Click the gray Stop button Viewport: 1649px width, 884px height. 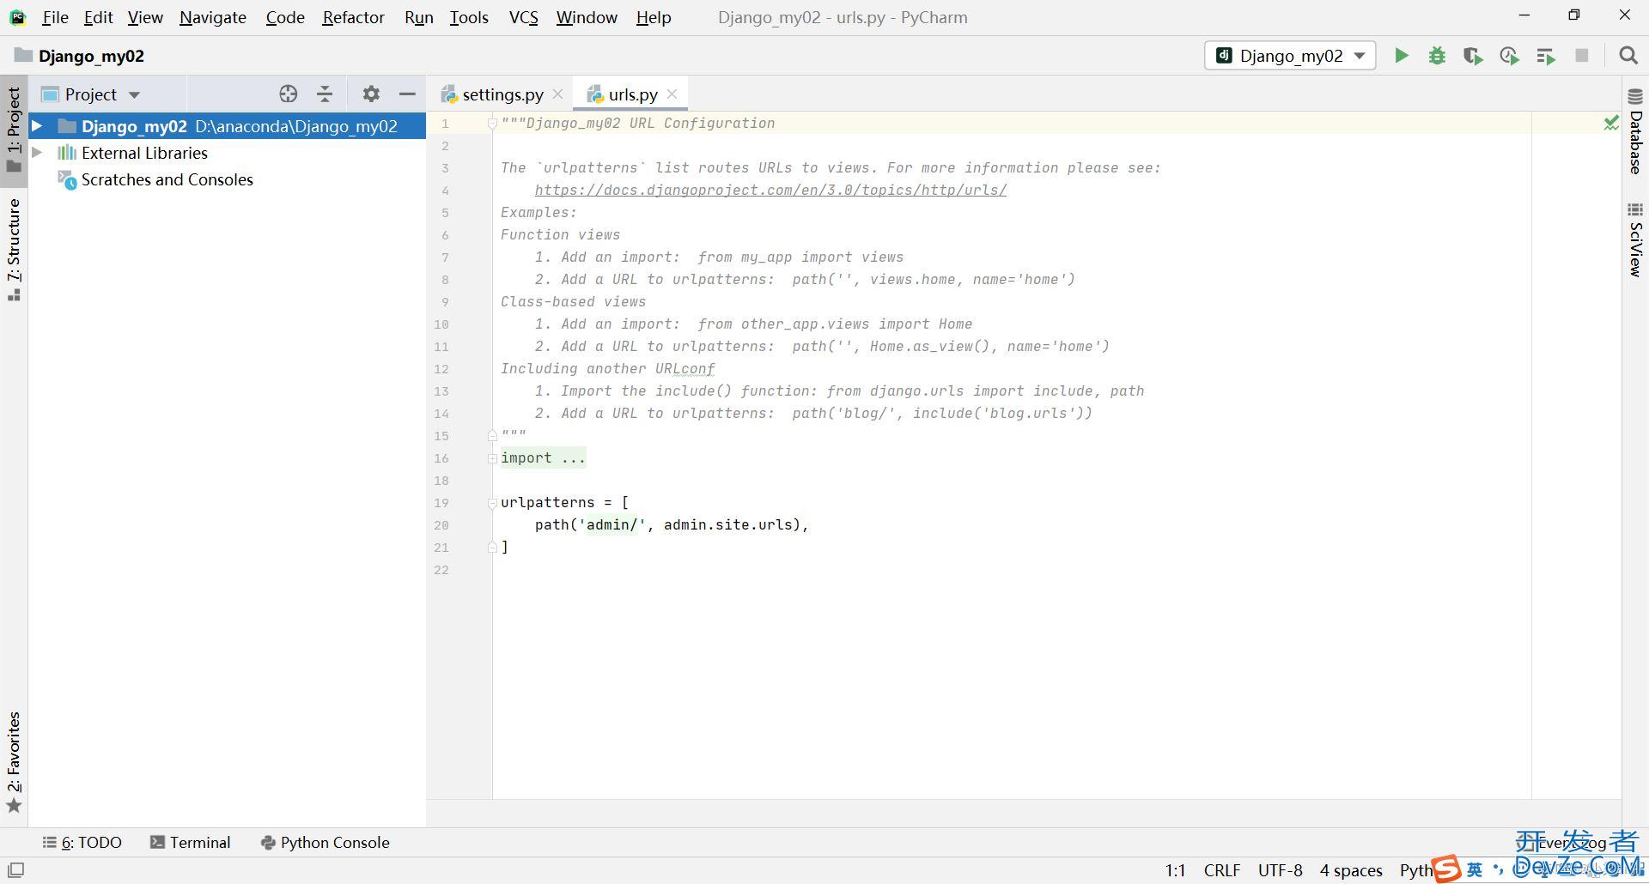tap(1582, 56)
